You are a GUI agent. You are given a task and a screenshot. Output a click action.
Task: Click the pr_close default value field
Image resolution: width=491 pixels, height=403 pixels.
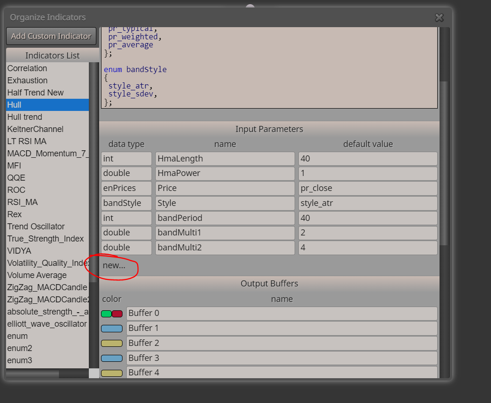point(368,188)
